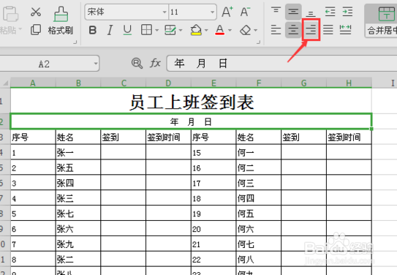The height and width of the screenshot is (275, 397).
Task: Select column B header
Action: coord(78,83)
